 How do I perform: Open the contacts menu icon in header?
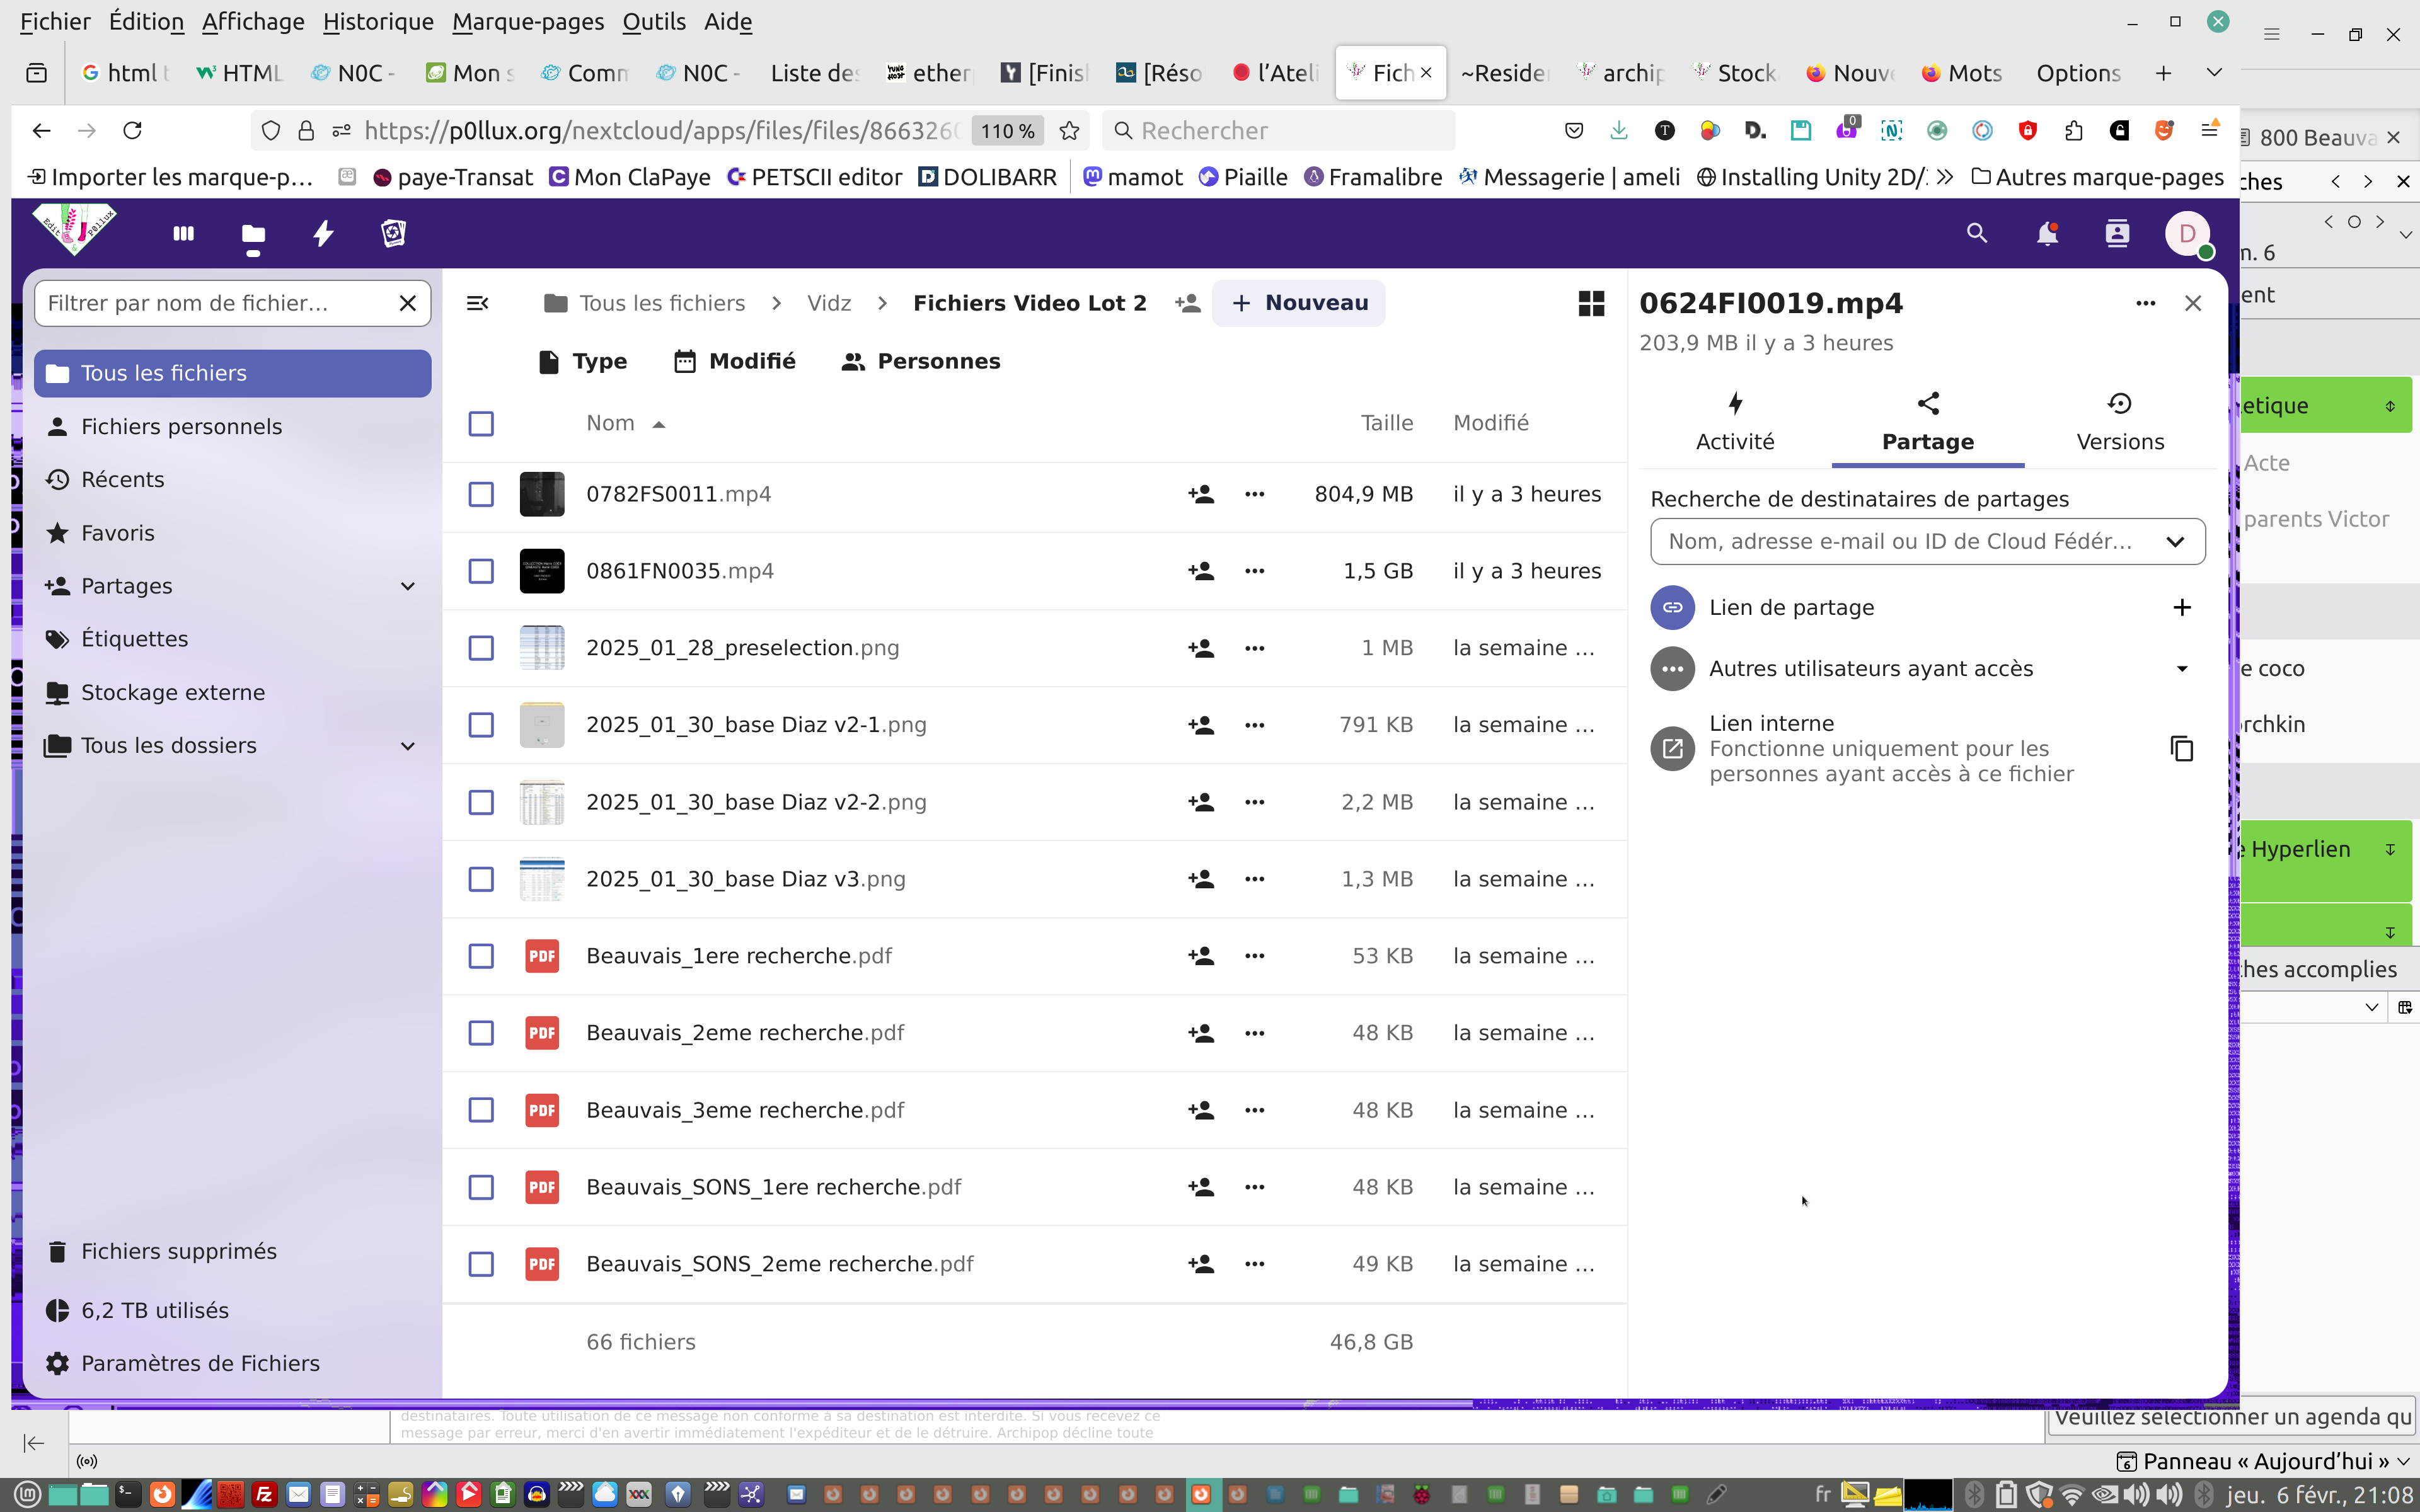click(x=2116, y=234)
